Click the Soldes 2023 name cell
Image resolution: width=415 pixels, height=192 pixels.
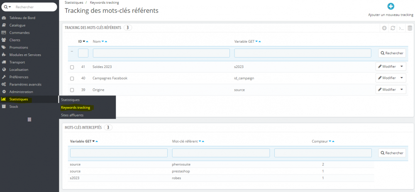pos(102,67)
